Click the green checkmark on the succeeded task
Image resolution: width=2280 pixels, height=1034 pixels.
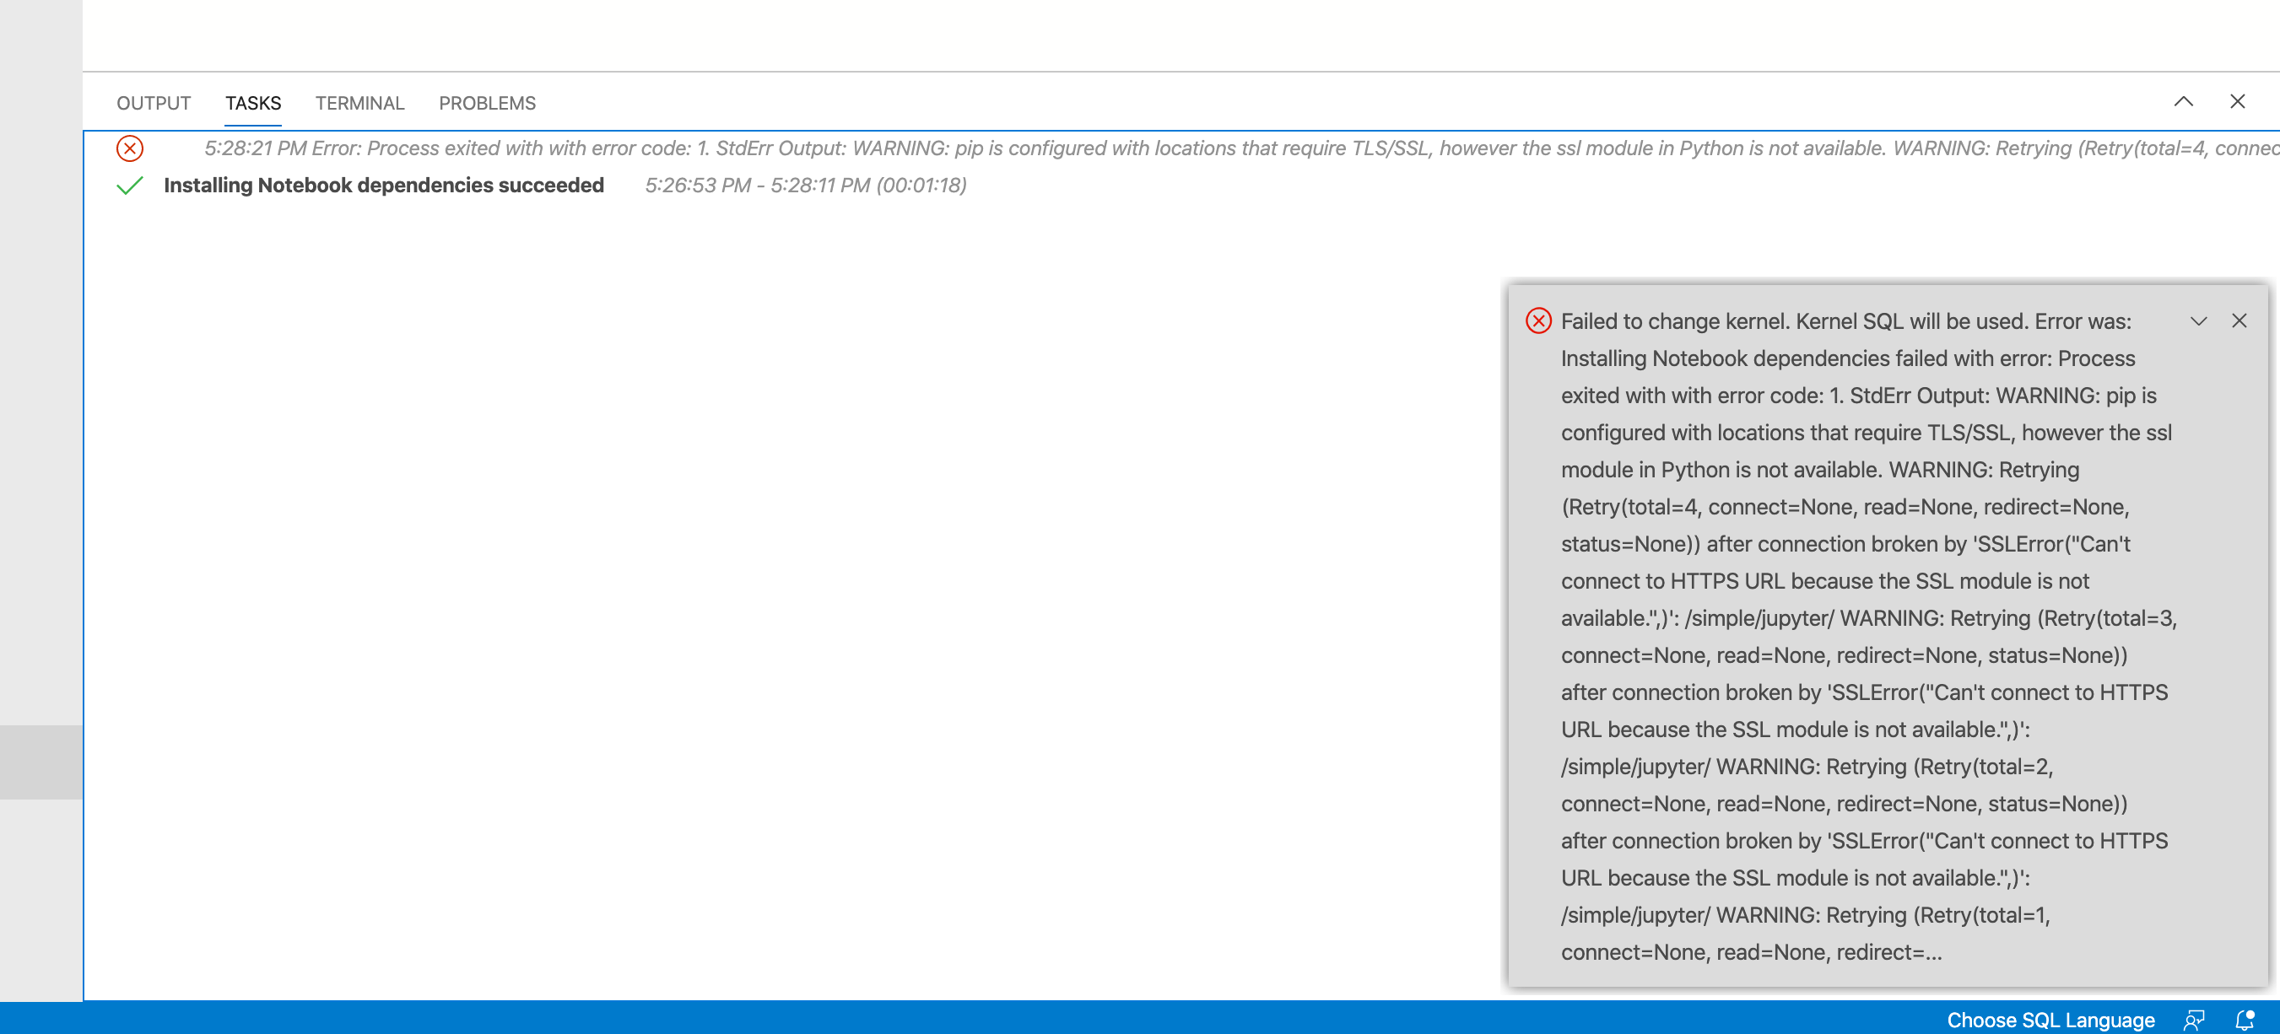130,186
